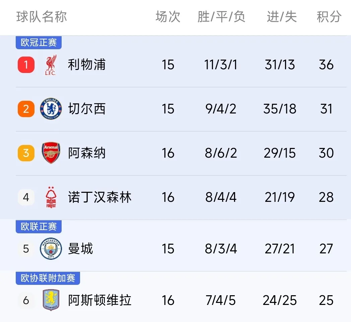Image resolution: width=351 pixels, height=322 pixels.
Task: Tap the Nottingham Forest tree logo
Action: point(51,197)
